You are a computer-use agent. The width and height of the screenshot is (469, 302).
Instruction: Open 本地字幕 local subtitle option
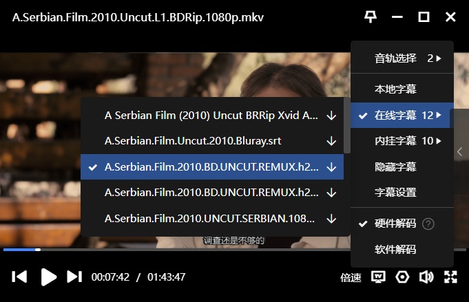395,89
